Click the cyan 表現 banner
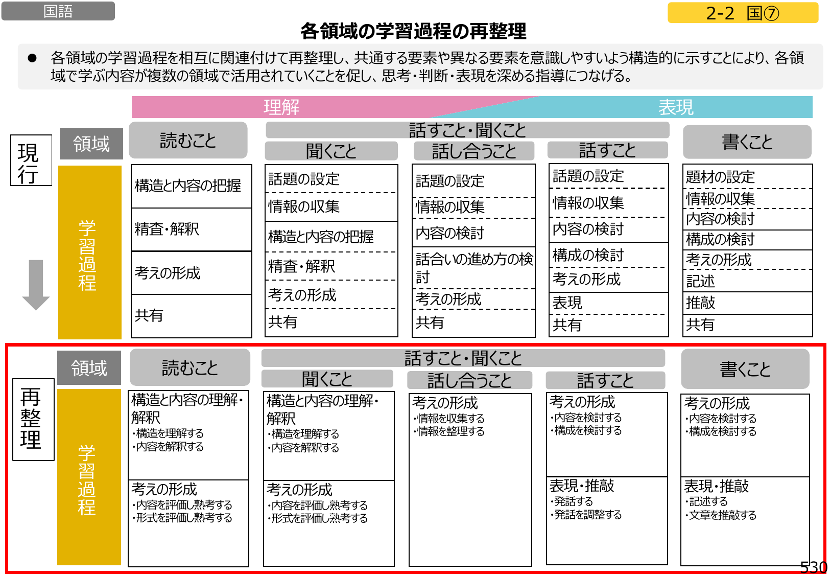Image resolution: width=830 pixels, height=575 pixels. [675, 107]
